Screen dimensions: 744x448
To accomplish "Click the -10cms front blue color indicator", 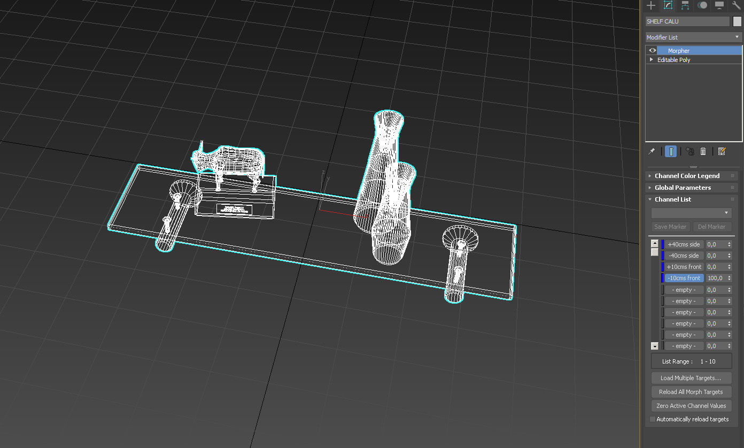I will (663, 278).
